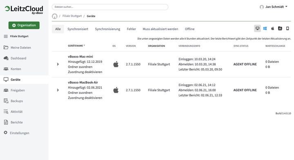Filter devices by server icon
The height and width of the screenshot is (160, 294).
click(x=280, y=29)
